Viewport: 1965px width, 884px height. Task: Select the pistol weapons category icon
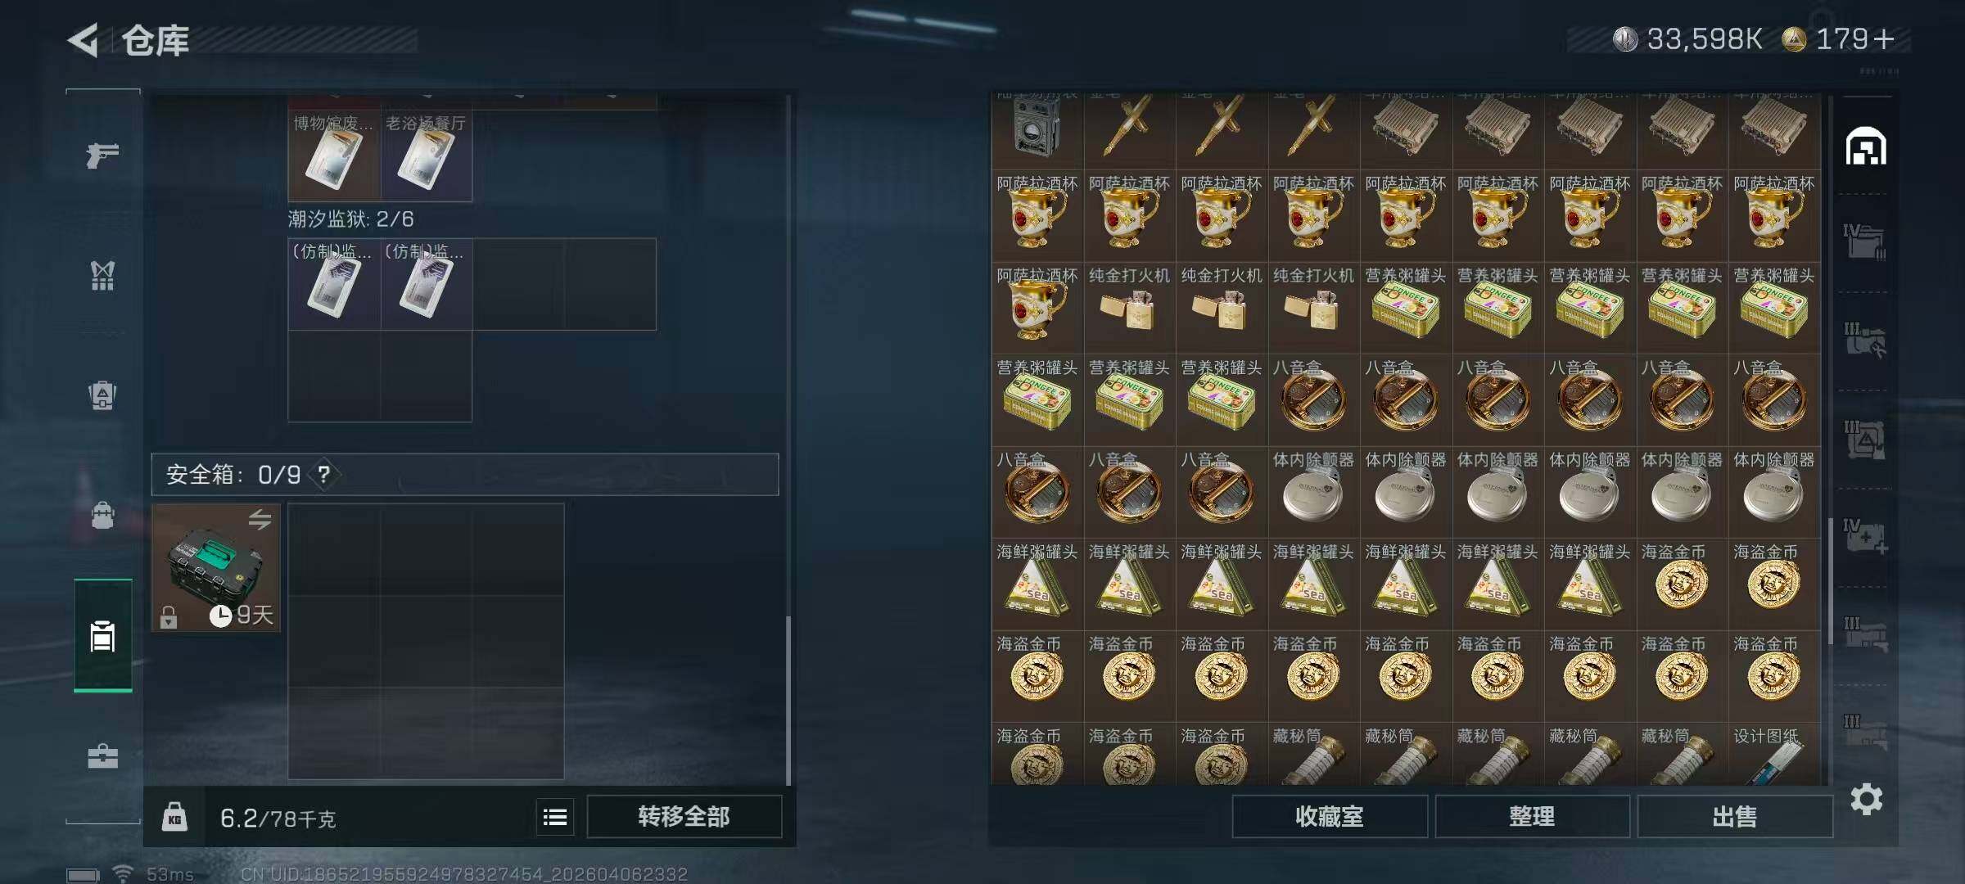[102, 155]
